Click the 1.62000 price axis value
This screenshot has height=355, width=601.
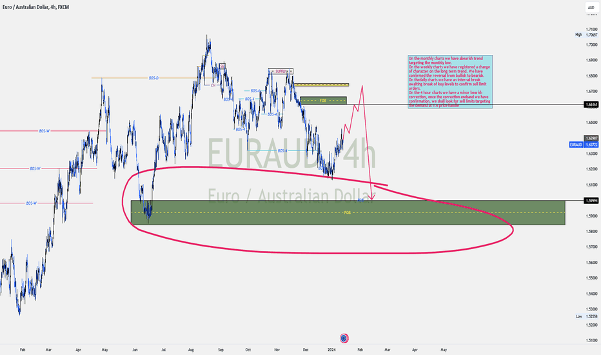coord(591,169)
